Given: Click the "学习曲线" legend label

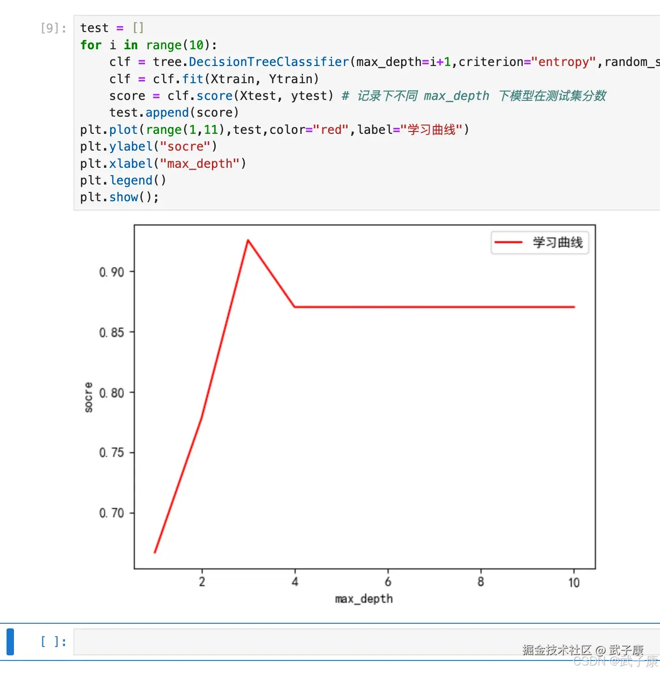Looking at the screenshot, I should [558, 243].
